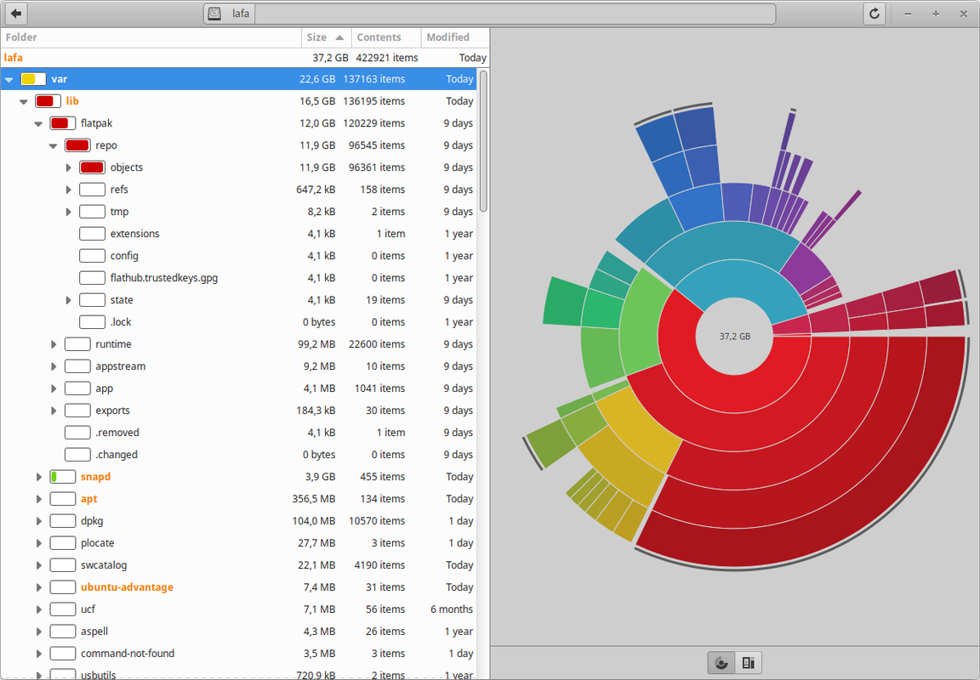Rescan the folder with the reload button
Screen dimensions: 980x680
point(875,13)
